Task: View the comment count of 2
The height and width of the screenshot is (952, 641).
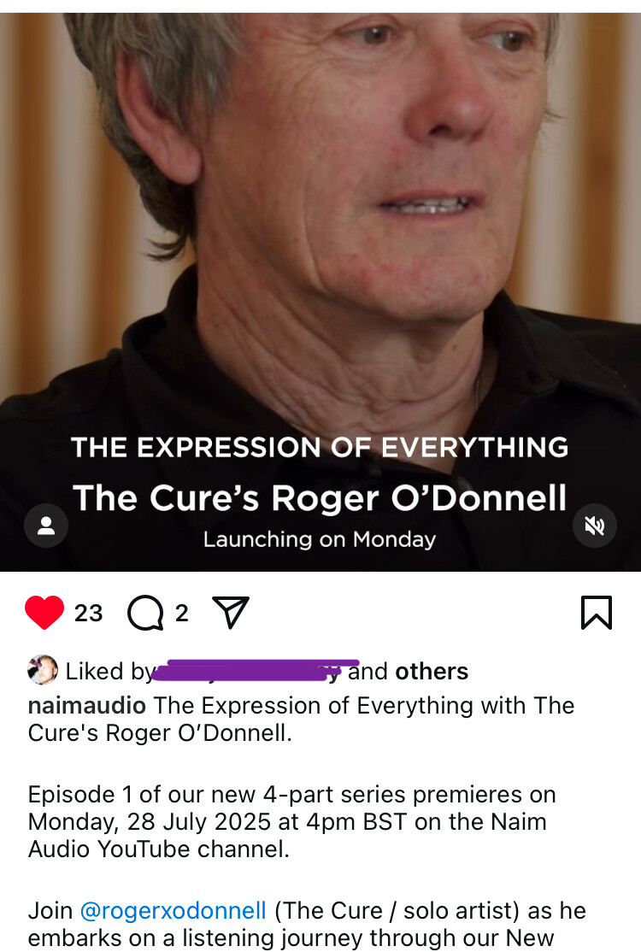Action: coord(181,614)
